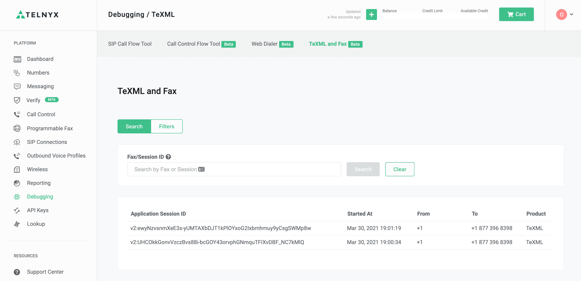Screen dimensions: 581x281
Task: Click the Reporting pie chart icon
Action: (17, 183)
